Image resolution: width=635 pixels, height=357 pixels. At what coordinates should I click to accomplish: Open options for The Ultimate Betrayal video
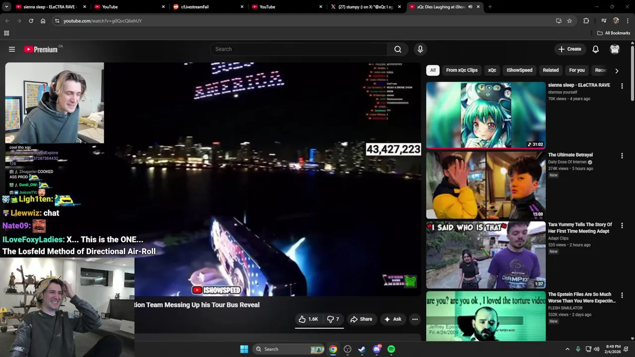tap(622, 156)
